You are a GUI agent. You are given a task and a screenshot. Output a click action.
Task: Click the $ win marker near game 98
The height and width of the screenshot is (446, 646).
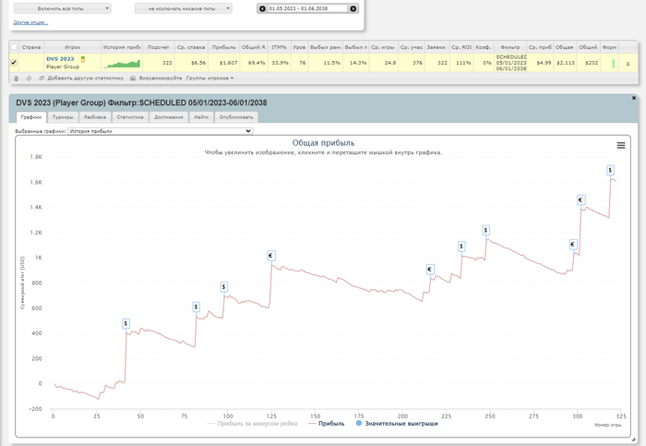[x=223, y=287]
